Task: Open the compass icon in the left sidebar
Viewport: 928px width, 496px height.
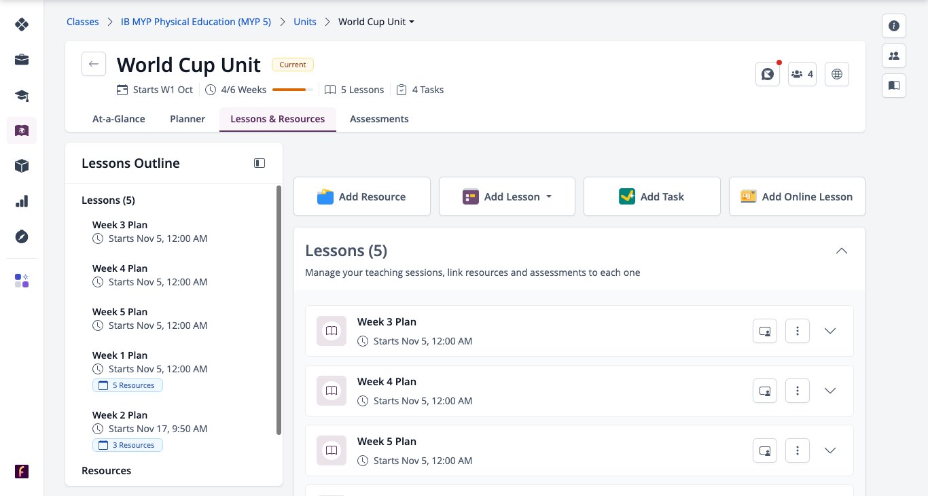Action: click(x=22, y=236)
